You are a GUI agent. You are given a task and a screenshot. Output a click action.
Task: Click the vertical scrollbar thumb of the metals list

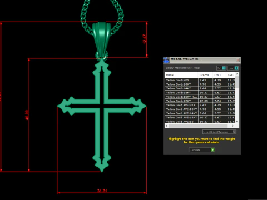point(237,82)
